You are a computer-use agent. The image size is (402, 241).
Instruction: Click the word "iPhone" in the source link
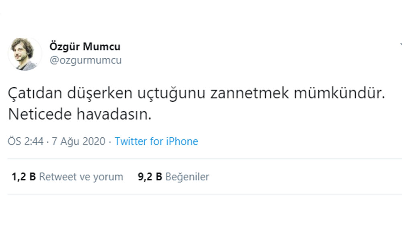pos(183,141)
